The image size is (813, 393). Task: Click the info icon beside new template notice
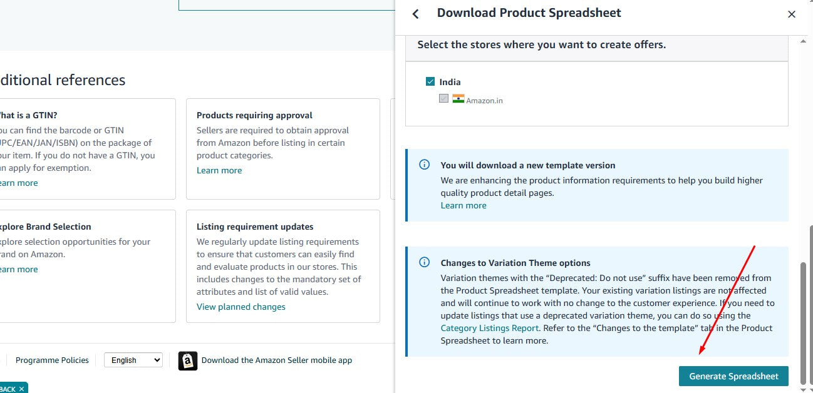point(425,165)
